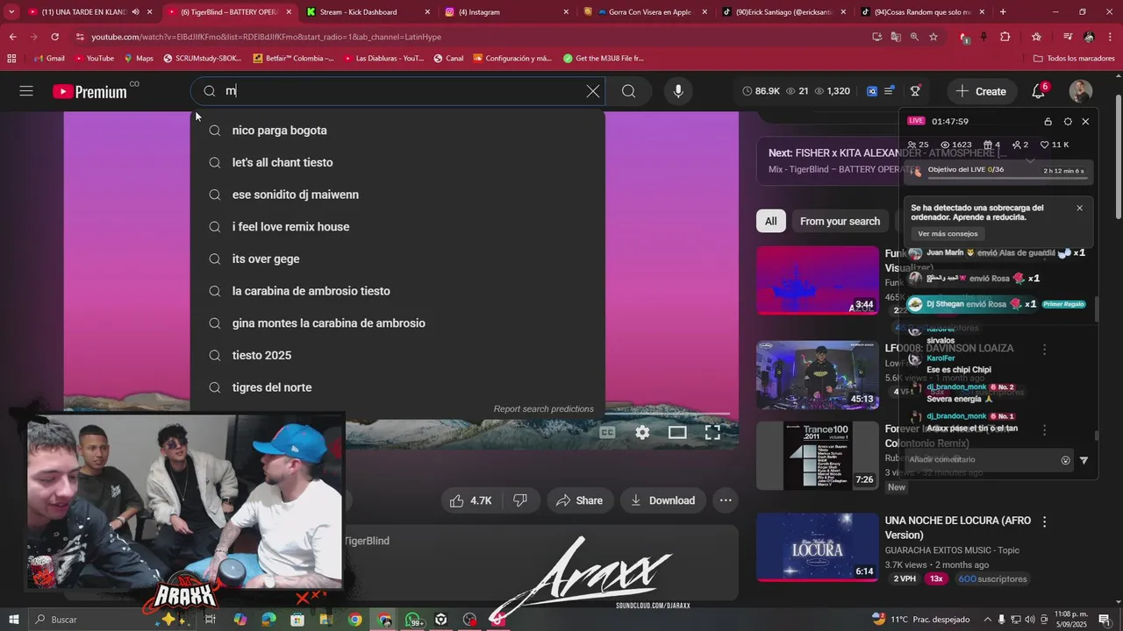Click 'Report search predictions' link
Image resolution: width=1123 pixels, height=631 pixels.
(x=543, y=408)
